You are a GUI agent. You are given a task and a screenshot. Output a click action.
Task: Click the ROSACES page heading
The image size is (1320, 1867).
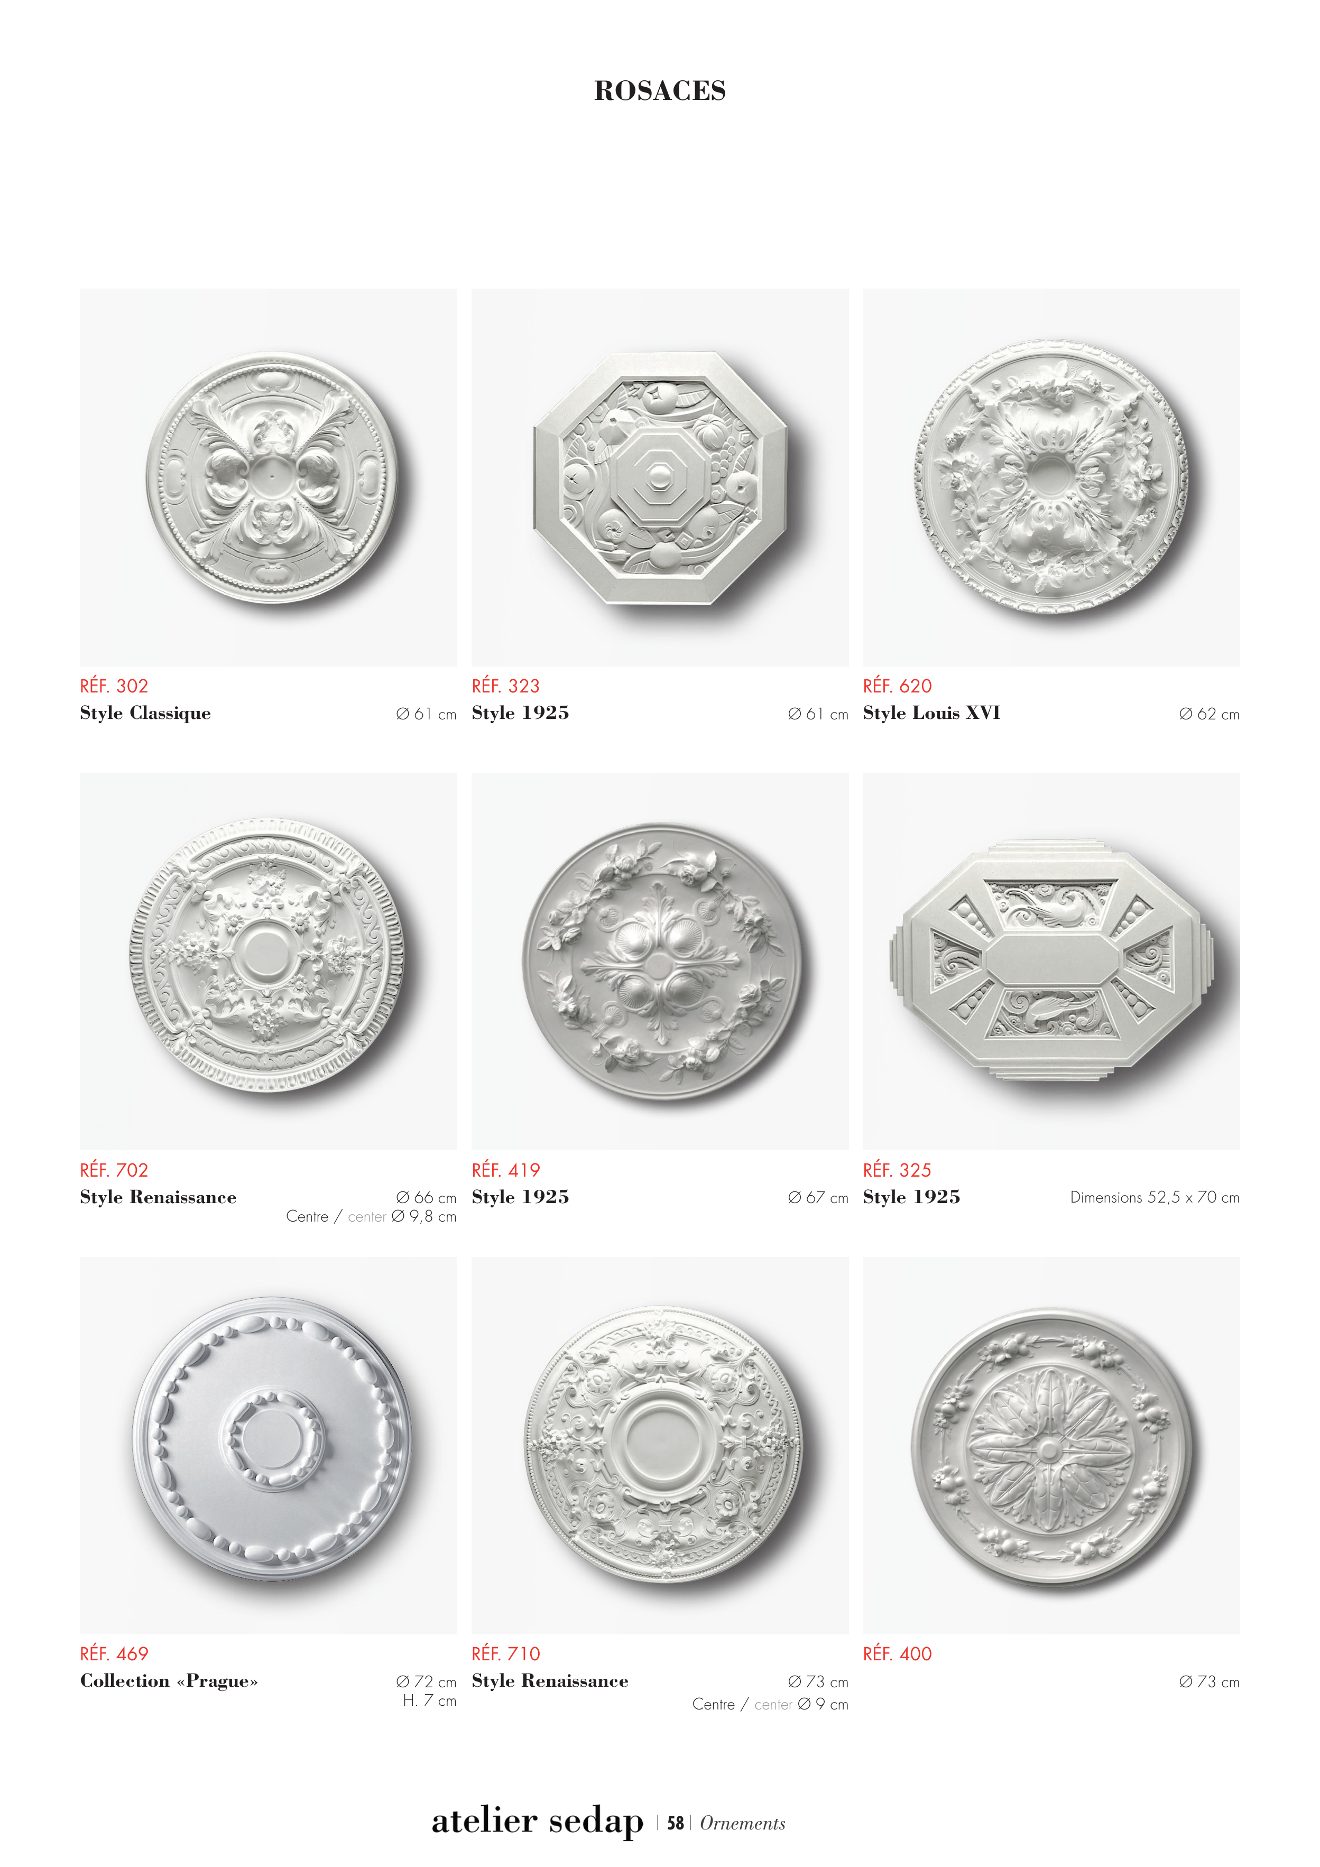click(660, 90)
